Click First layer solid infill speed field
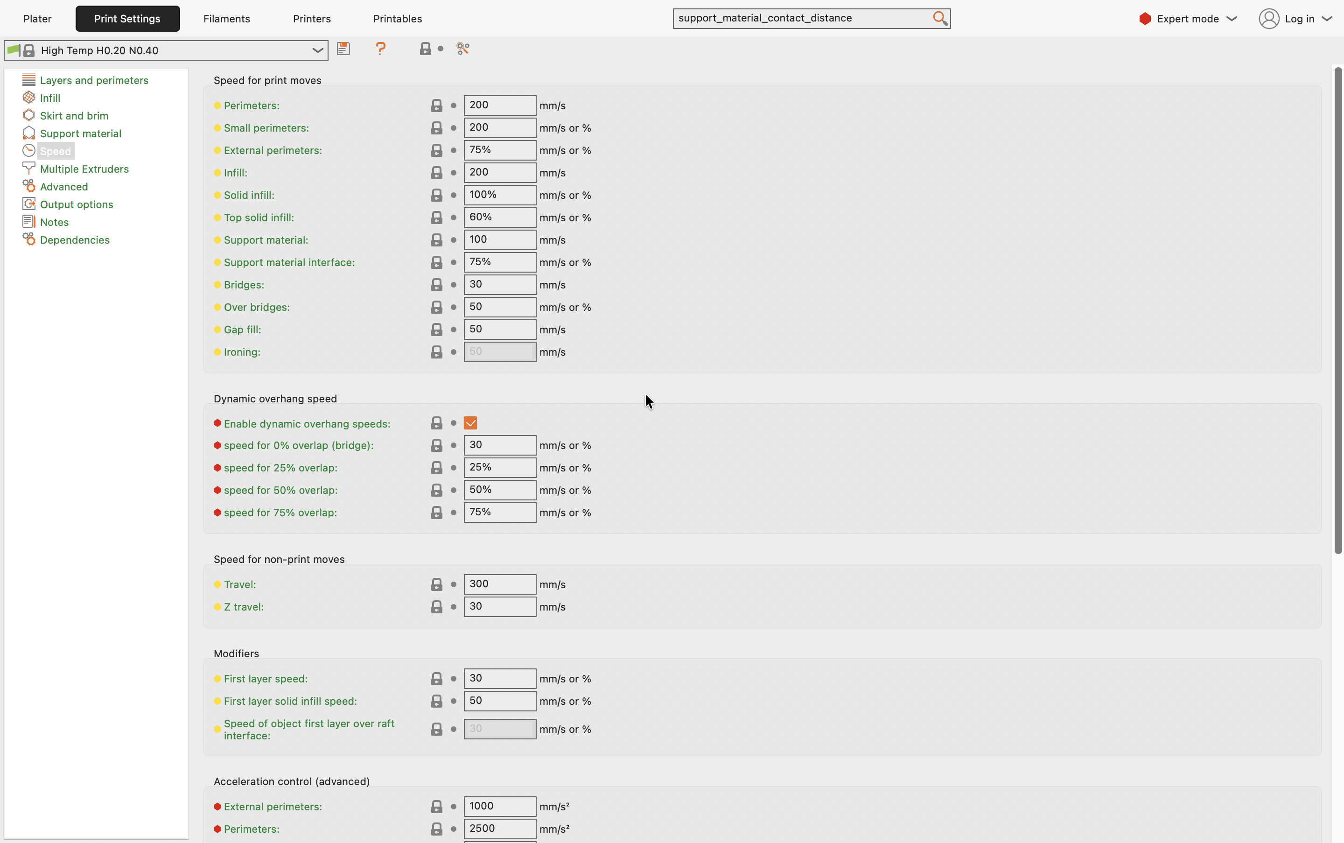Screen dimensions: 1344x843 (x=500, y=701)
